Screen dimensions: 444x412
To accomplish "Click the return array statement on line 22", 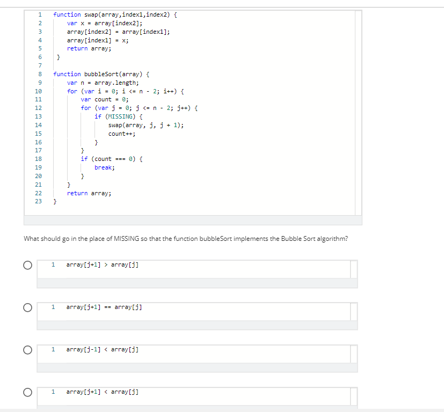I will pos(89,193).
